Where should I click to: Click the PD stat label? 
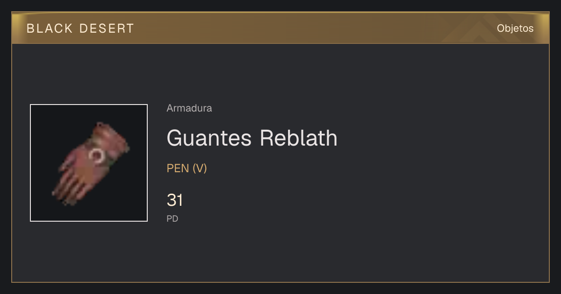[173, 218]
